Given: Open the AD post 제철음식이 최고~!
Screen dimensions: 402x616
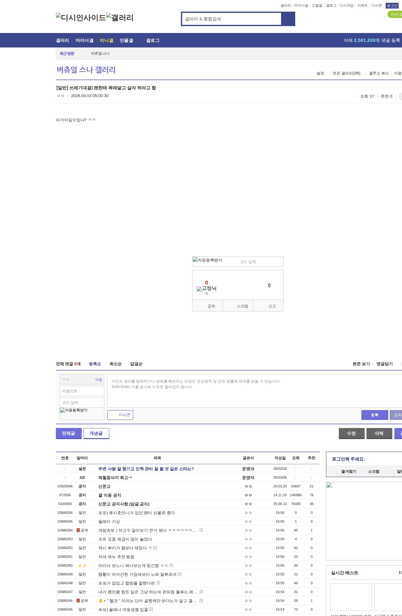Looking at the screenshot, I should [115, 477].
